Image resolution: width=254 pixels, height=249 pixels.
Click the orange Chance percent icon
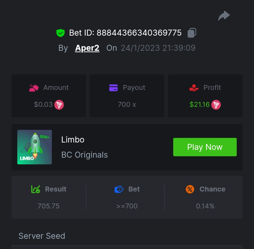click(190, 189)
